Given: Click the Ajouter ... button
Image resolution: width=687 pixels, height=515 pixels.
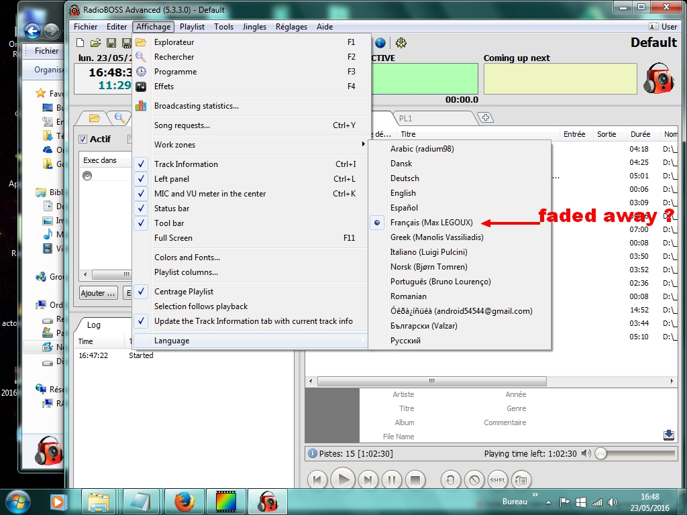Looking at the screenshot, I should click(98, 293).
